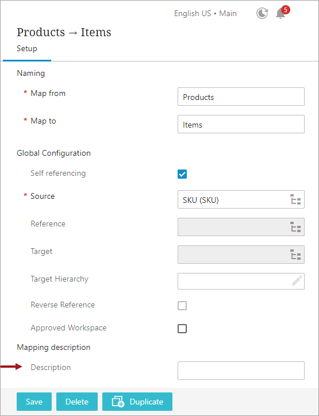Screen dimensions: 319x416
Task: Click the Map from input containing Products
Action: click(x=241, y=97)
